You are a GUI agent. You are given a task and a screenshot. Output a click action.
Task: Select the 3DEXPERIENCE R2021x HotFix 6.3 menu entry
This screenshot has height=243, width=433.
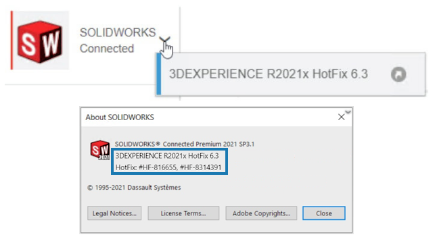tap(290, 74)
